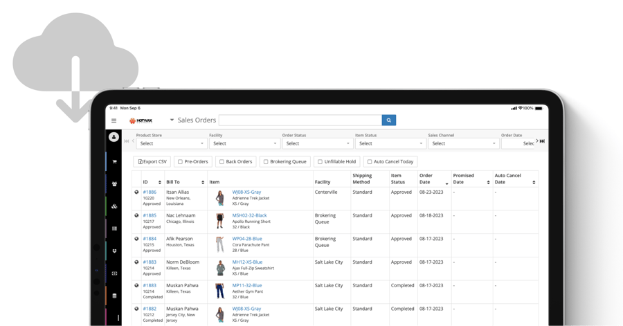The width and height of the screenshot is (623, 326).
Task: Select the shopping cart sidebar icon
Action: pos(114,161)
